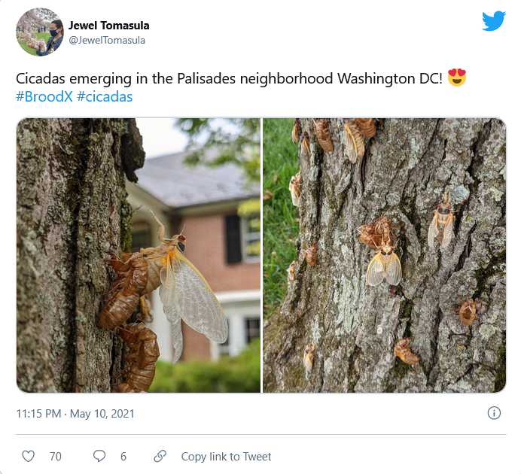The width and height of the screenshot is (521, 474).
Task: Open replies via speech bubble icon
Action: pos(99,456)
